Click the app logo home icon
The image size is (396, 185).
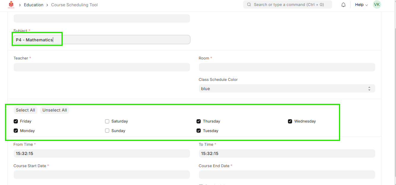point(11,5)
